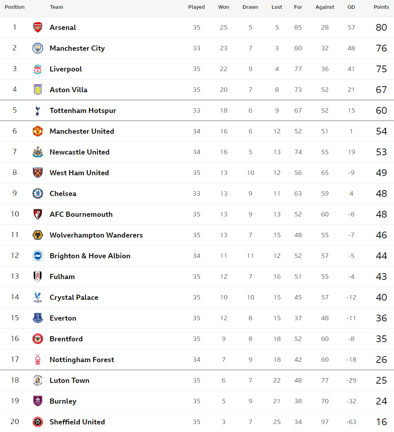Click the Manchester United crest
394x432 pixels.
[38, 131]
